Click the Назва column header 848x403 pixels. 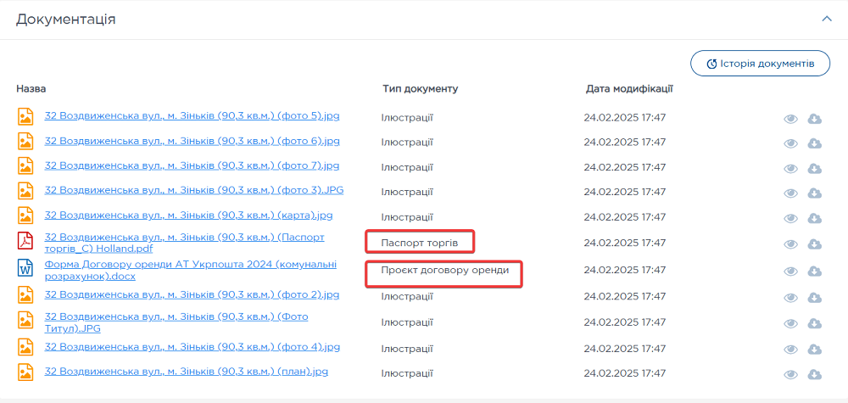pyautogui.click(x=31, y=88)
